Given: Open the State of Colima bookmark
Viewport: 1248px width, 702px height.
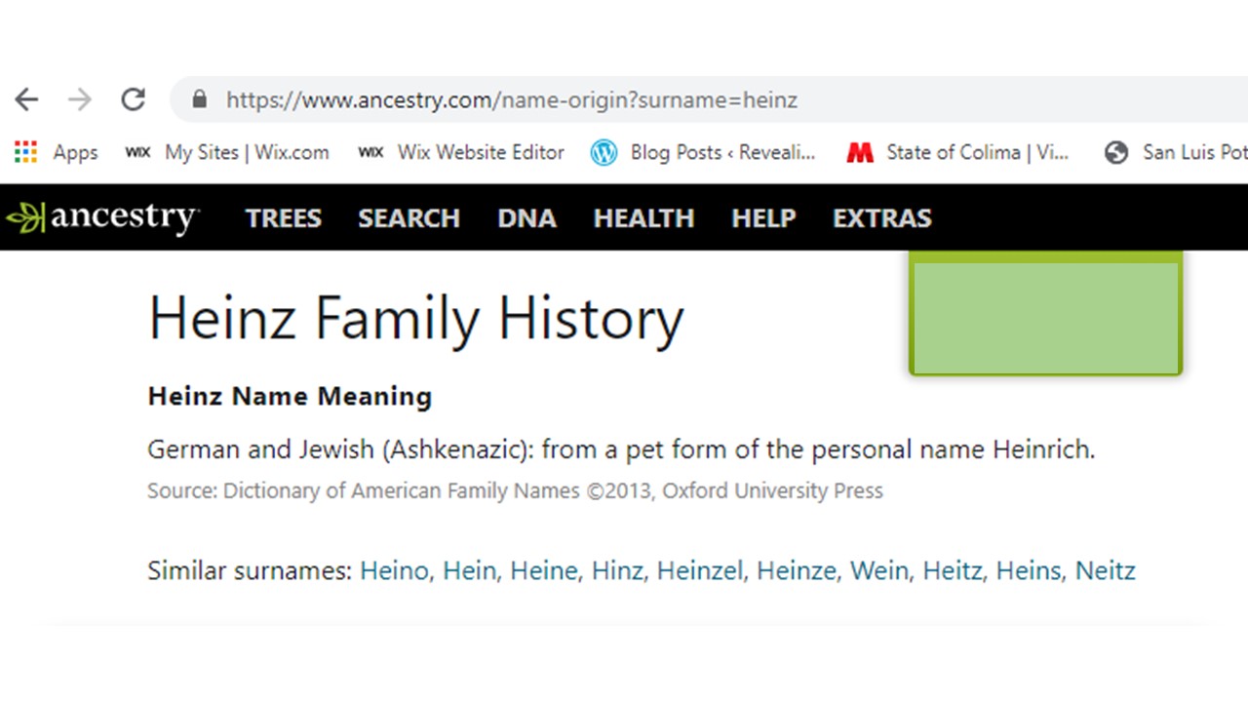Looking at the screenshot, I should tap(957, 152).
